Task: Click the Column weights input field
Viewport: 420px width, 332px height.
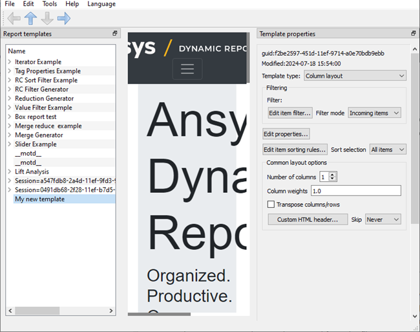Action: [356, 191]
